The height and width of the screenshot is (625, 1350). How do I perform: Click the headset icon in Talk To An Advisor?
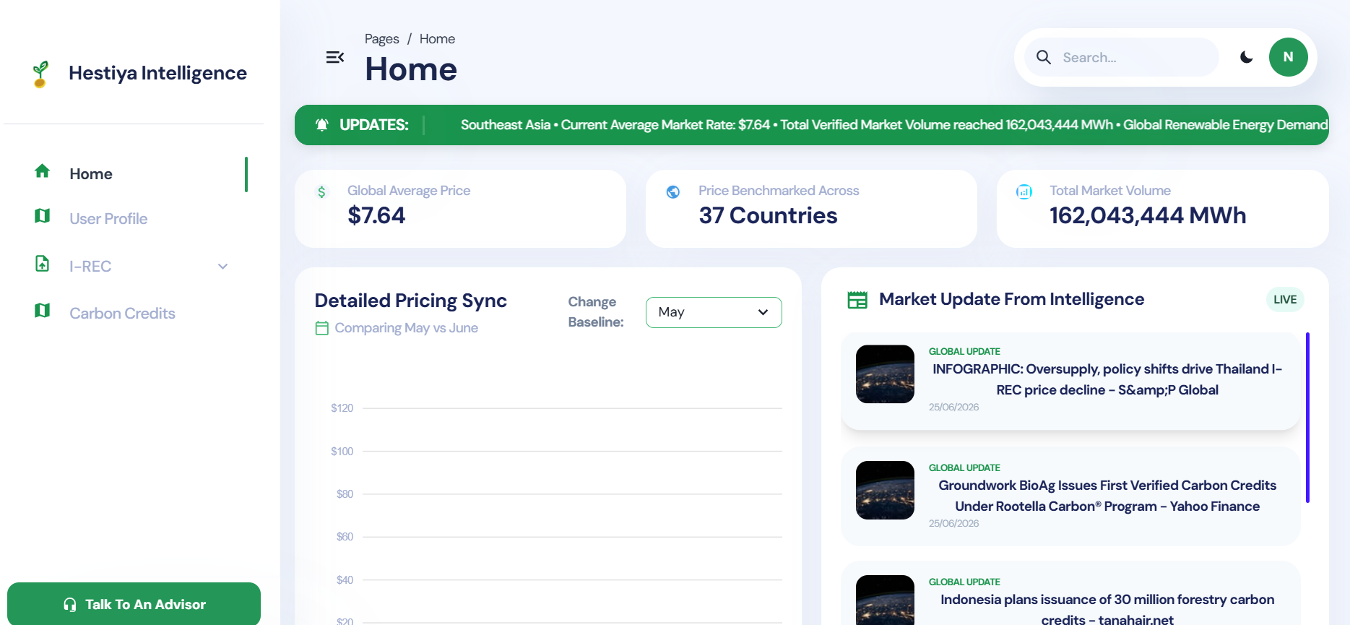70,605
